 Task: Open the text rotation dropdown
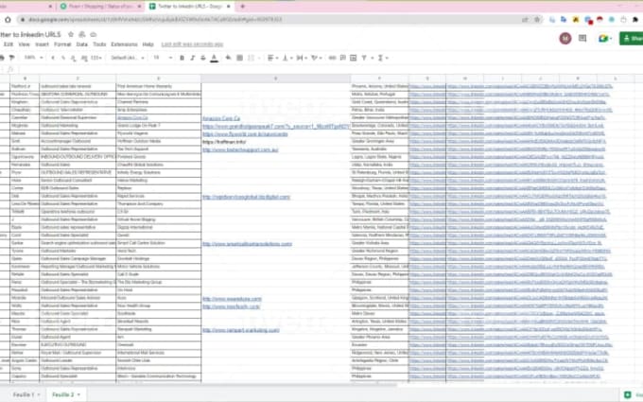click(316, 58)
